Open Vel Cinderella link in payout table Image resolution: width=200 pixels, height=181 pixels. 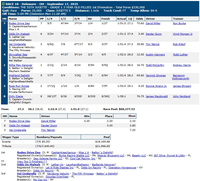click(18, 130)
